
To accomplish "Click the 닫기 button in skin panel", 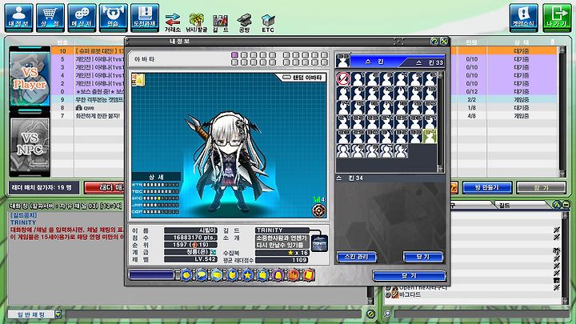I will (423, 257).
